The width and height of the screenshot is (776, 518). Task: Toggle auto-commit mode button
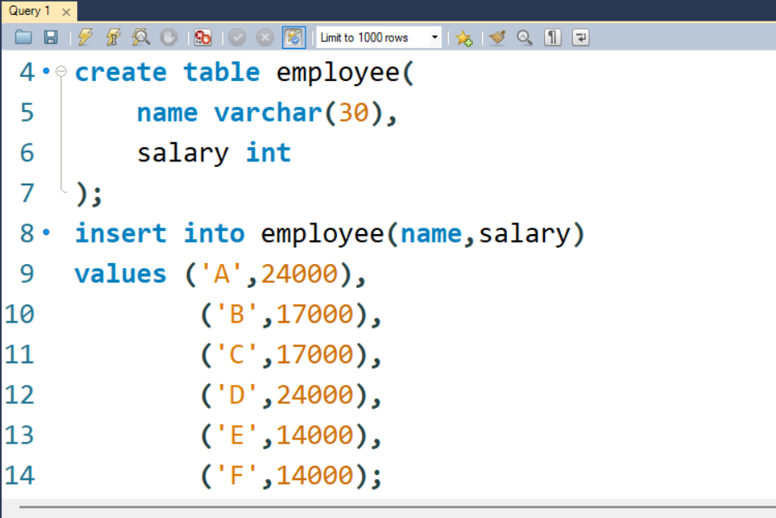point(294,37)
